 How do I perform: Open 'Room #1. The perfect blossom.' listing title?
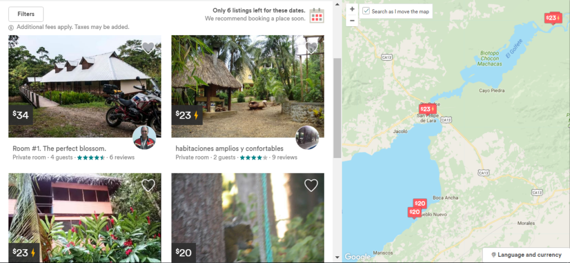60,148
